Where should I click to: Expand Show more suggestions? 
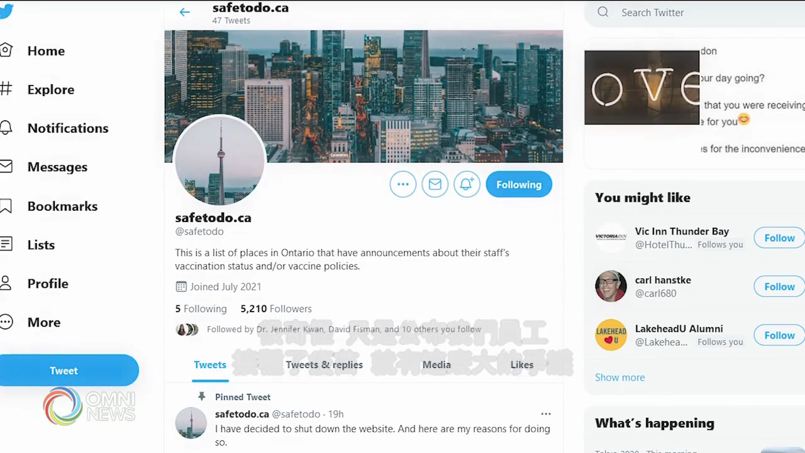(620, 377)
